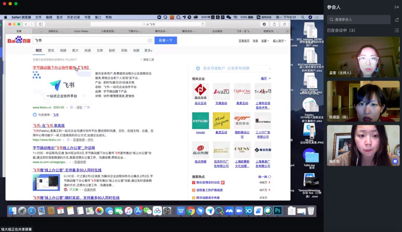The height and width of the screenshot is (232, 402).
Task: Select 孟莹 (主持人) video tile
Action: (x=363, y=57)
